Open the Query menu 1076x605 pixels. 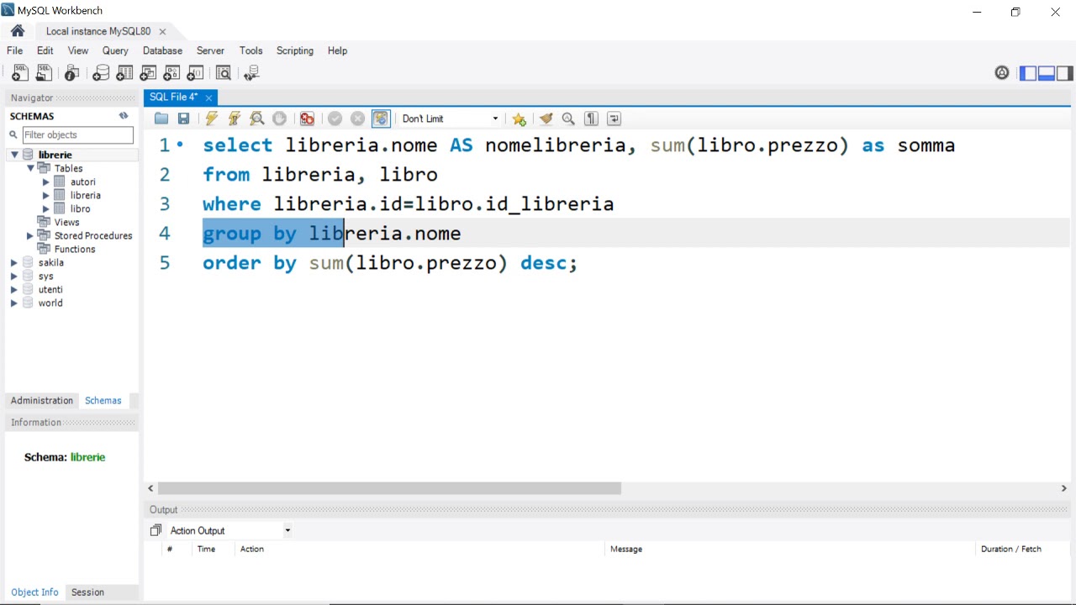115,50
